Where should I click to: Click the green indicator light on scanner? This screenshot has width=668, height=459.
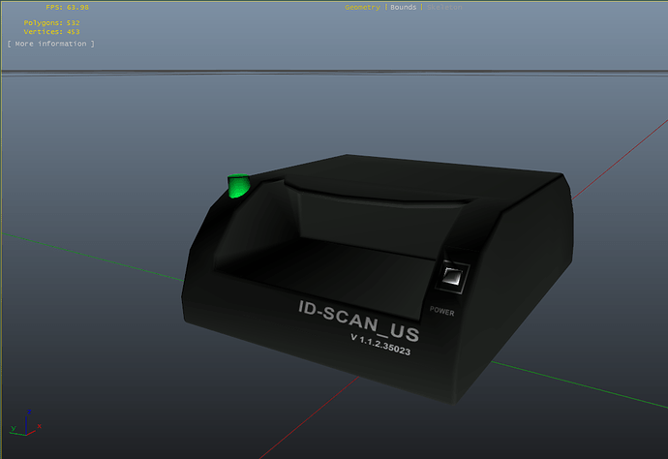click(238, 186)
